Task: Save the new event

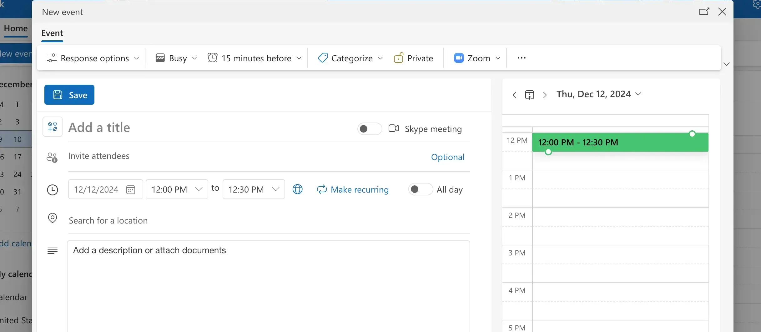Action: coord(69,95)
